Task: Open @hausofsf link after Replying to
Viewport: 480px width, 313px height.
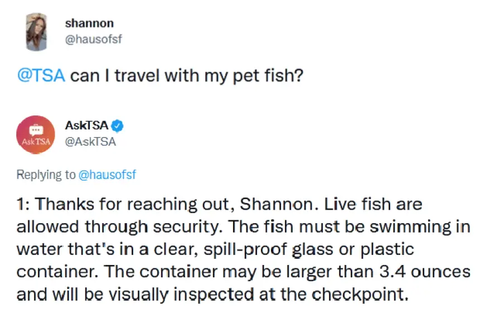Action: tap(107, 175)
